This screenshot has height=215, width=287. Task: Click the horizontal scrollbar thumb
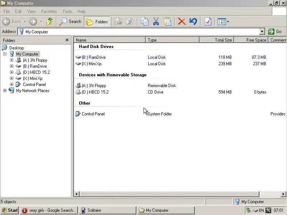169,194
